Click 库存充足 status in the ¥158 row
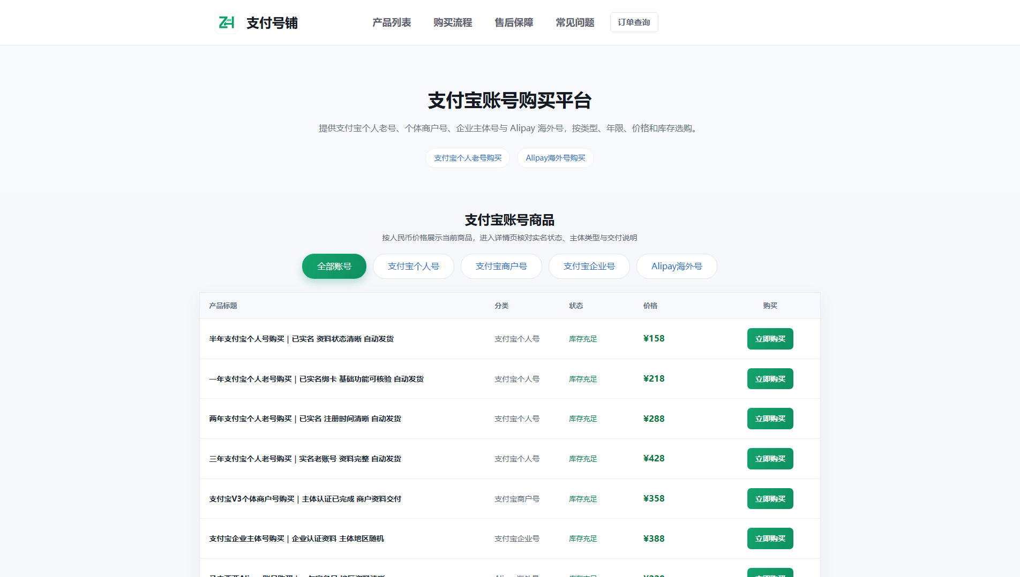The image size is (1020, 577). (x=583, y=339)
